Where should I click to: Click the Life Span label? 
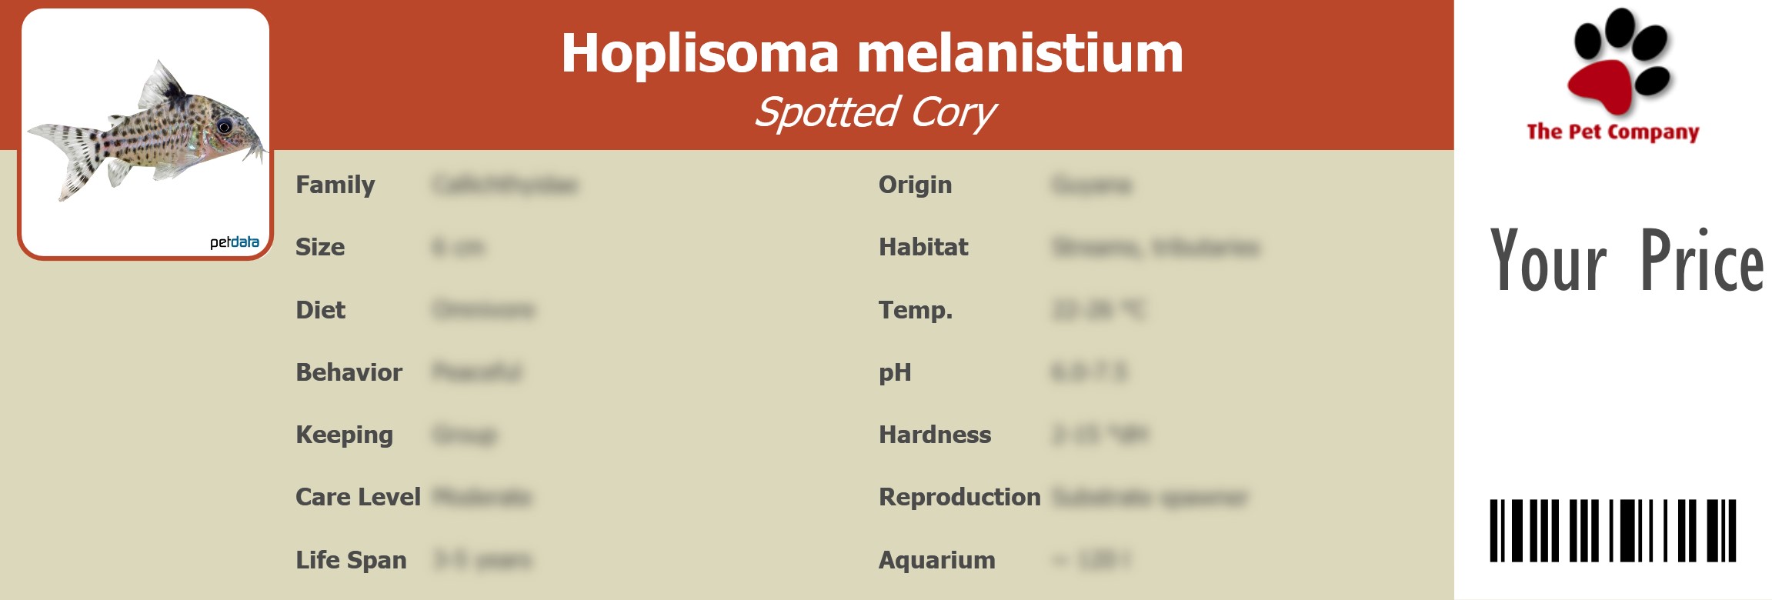pyautogui.click(x=351, y=560)
